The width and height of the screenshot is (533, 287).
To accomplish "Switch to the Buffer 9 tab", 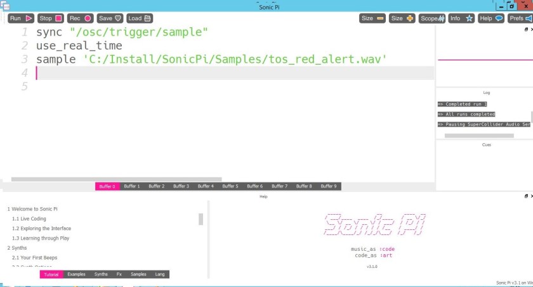I will click(328, 186).
